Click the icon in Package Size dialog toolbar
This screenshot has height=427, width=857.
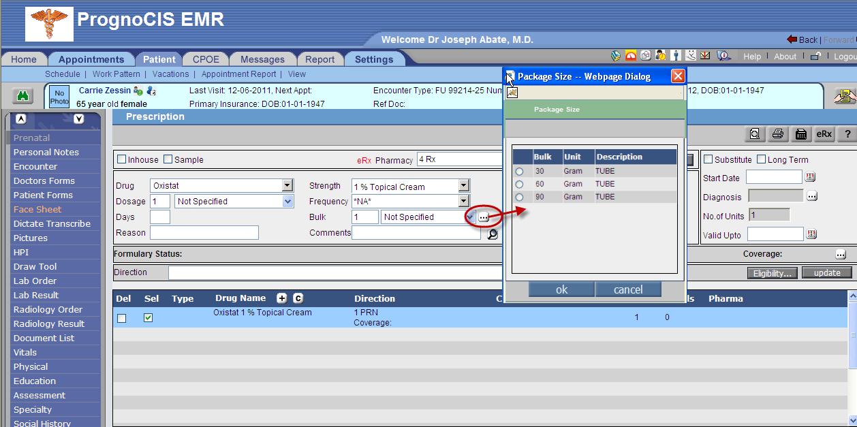(x=512, y=93)
